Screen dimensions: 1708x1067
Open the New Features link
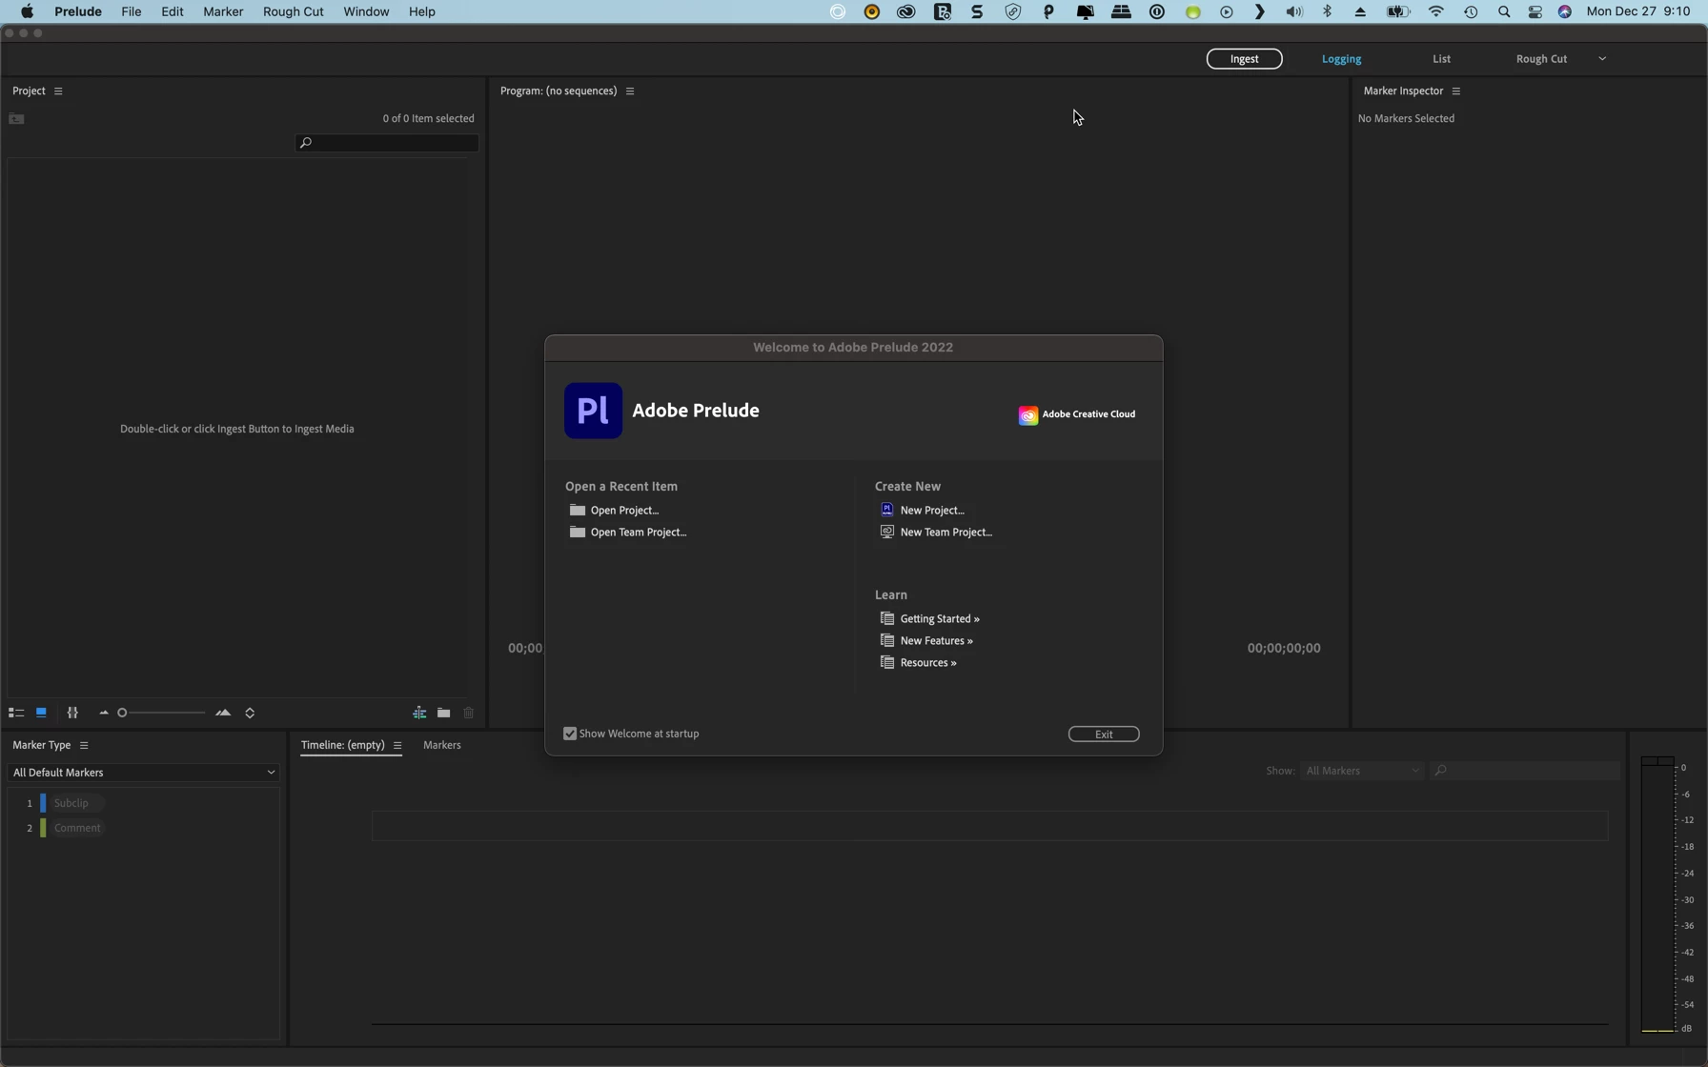point(937,641)
